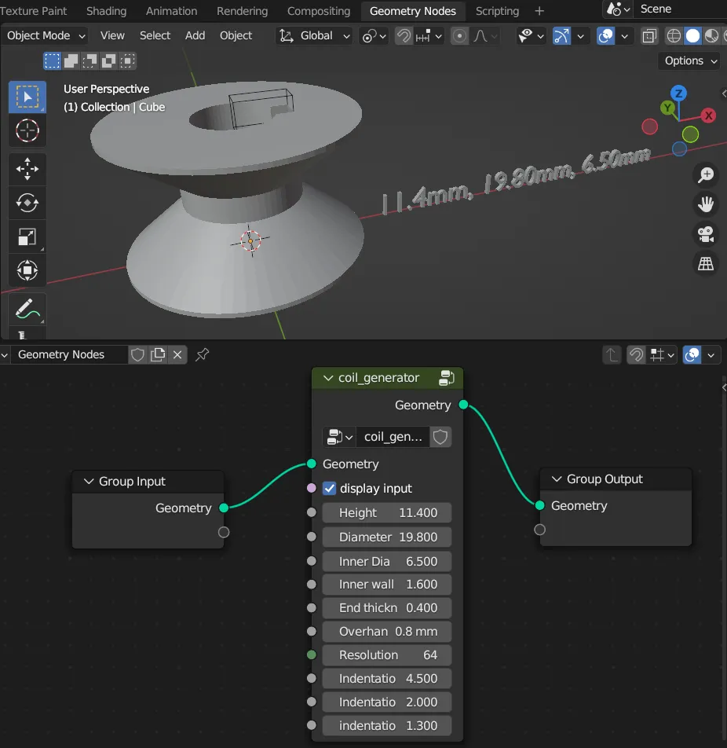Viewport: 727px width, 748px height.
Task: Uncheck the display input checkbox
Action: (330, 489)
